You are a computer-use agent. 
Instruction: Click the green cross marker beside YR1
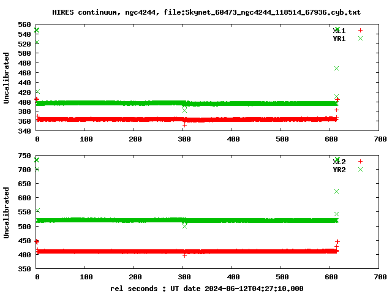360,38
